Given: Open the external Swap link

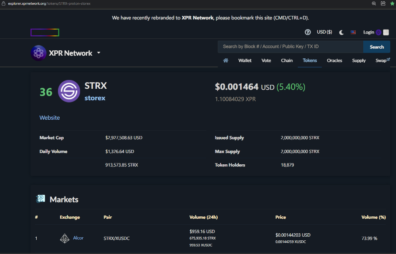Looking at the screenshot, I should pyautogui.click(x=382, y=61).
